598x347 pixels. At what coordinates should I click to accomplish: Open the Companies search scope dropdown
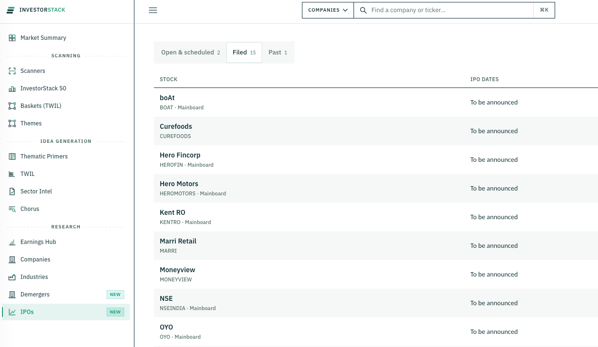coord(328,10)
